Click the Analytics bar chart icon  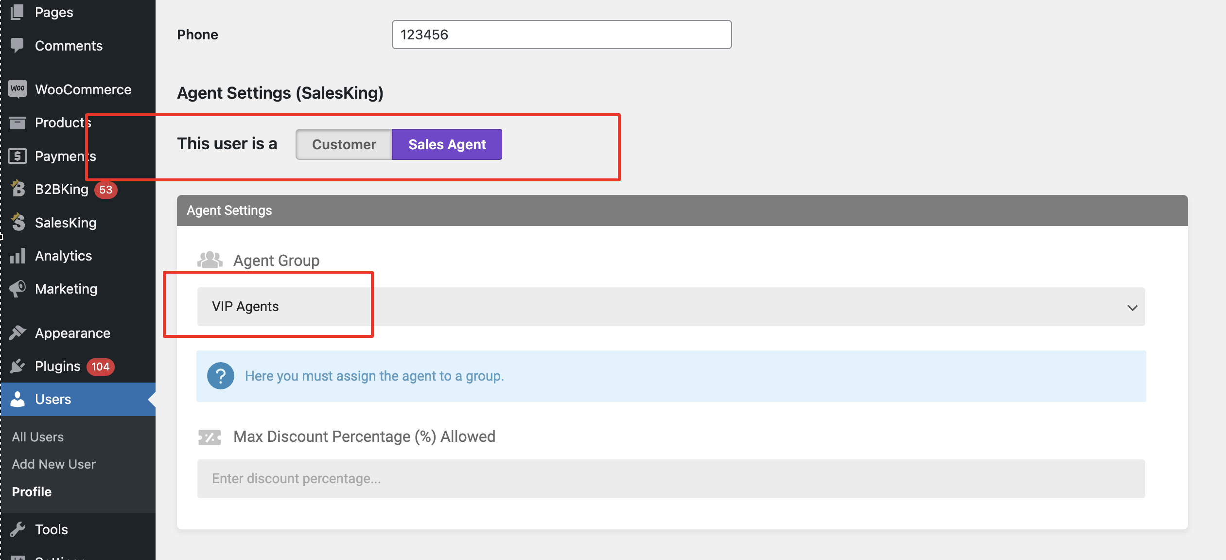point(18,256)
